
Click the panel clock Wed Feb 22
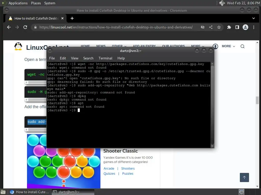pyautogui.click(x=243, y=3)
